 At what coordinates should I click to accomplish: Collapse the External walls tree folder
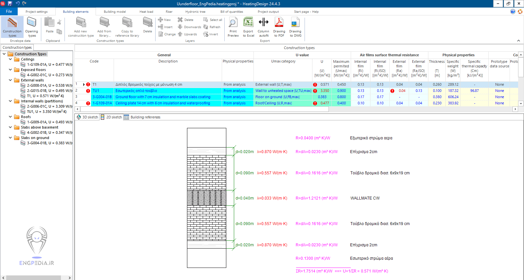pos(10,80)
